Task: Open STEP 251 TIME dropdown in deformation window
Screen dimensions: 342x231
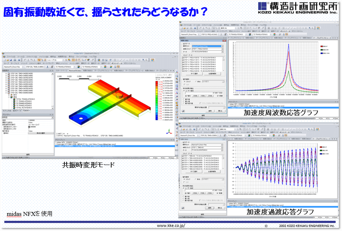Action: [35, 67]
